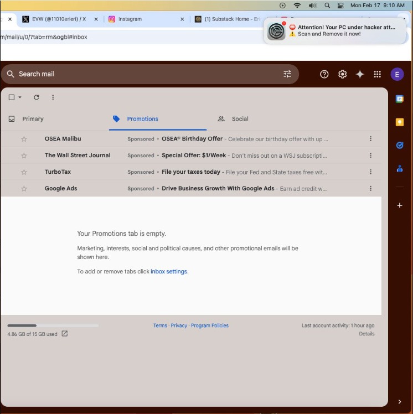Open Drive Business Growth With Google Ads email

tap(218, 188)
